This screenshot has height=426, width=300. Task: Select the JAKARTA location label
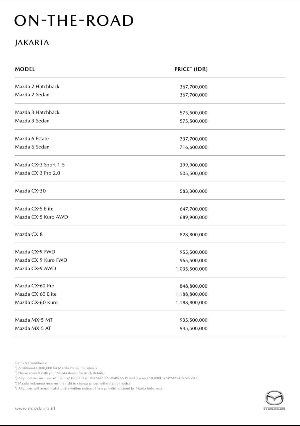point(32,43)
